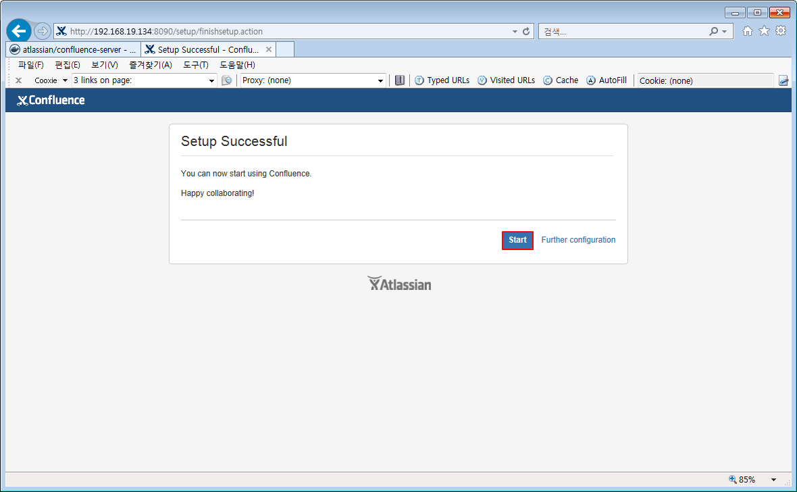Click the icon next to the links combo box

(227, 80)
